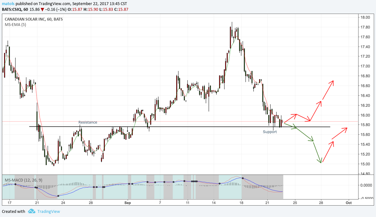Click the 16.60 price axis label
This screenshot has height=217, width=376.
click(x=365, y=86)
